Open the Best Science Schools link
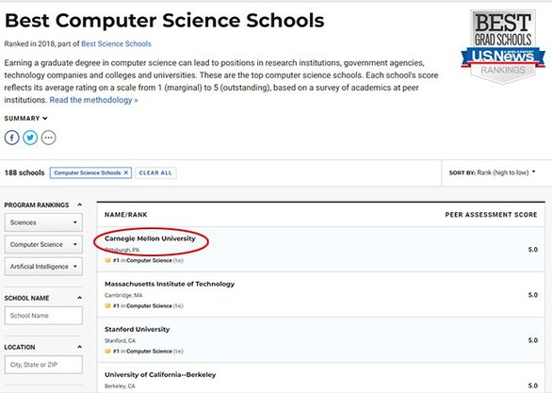This screenshot has height=393, width=552. 116,43
